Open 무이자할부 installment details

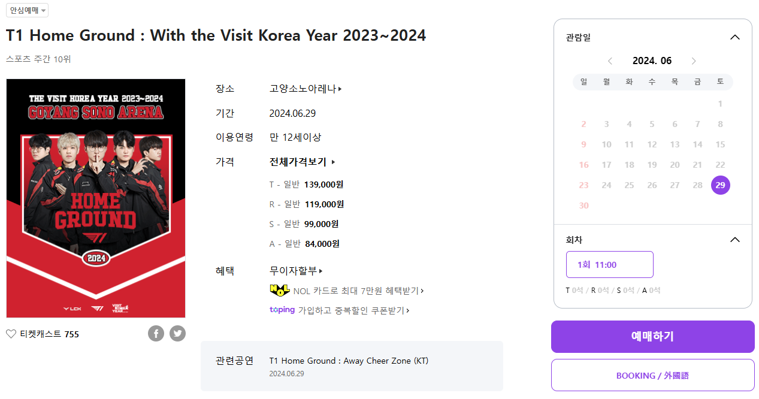pyautogui.click(x=296, y=271)
